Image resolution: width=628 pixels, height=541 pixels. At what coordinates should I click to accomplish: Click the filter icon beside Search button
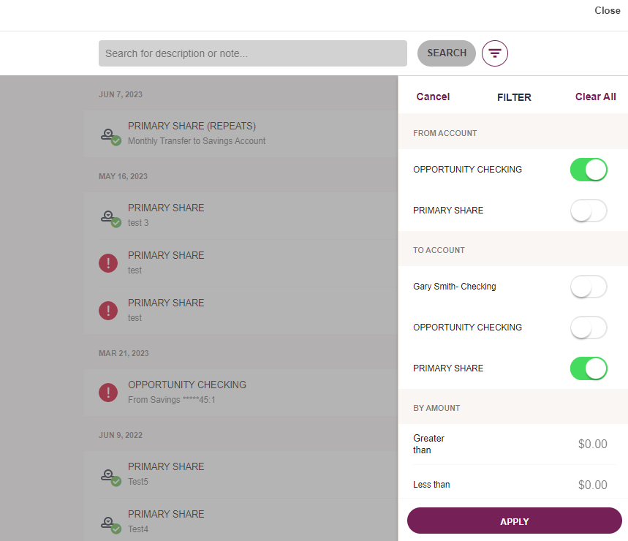pos(495,53)
